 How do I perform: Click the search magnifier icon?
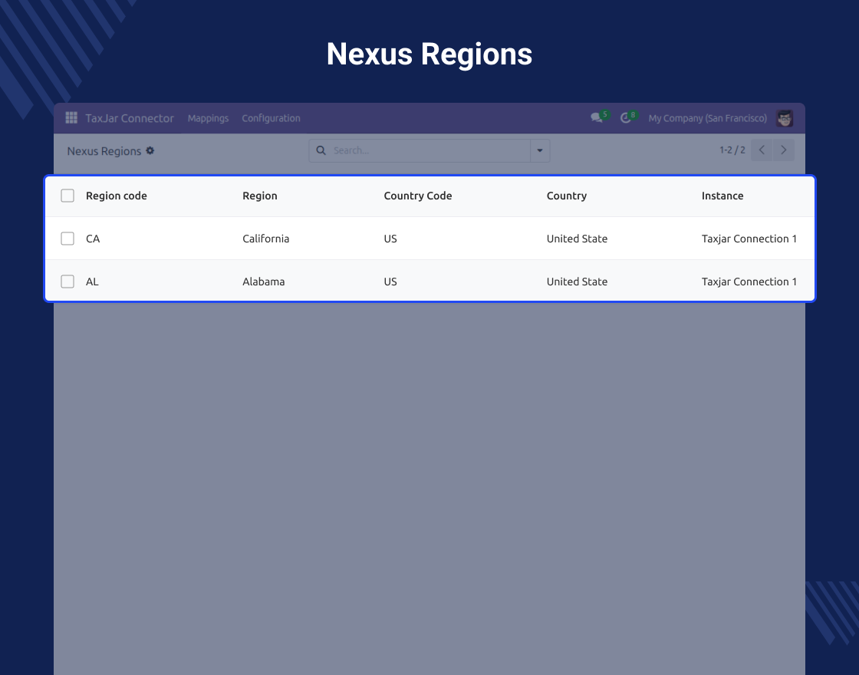pos(321,150)
